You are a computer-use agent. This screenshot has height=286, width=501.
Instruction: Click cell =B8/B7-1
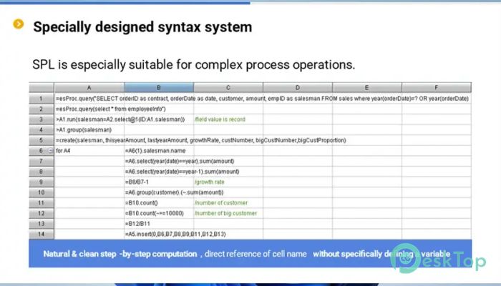tap(159, 182)
